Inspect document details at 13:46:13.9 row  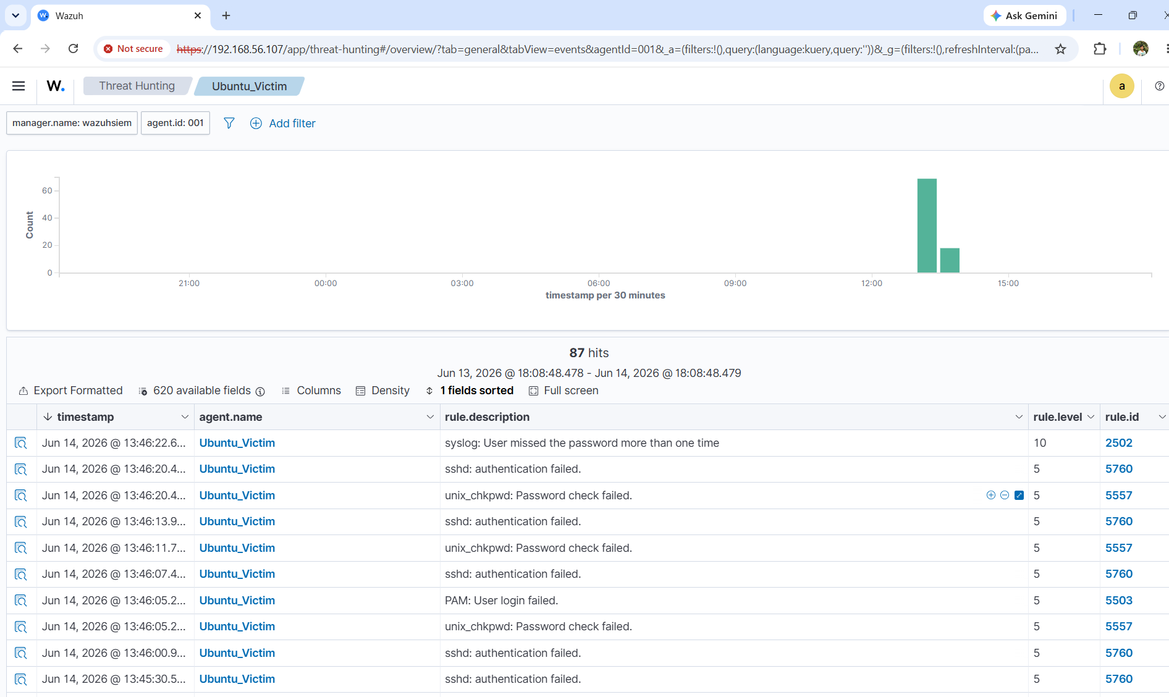21,522
